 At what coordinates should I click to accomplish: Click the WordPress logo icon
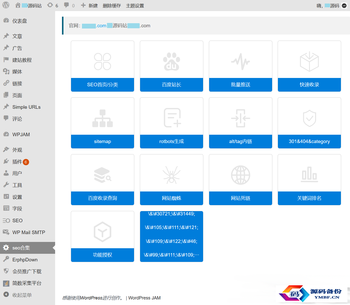pos(6,5)
